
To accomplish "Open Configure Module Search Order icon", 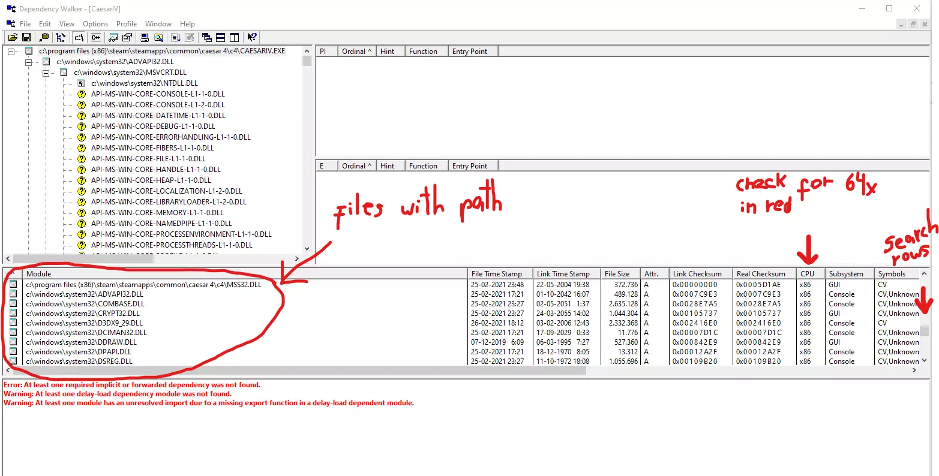I will coord(158,37).
